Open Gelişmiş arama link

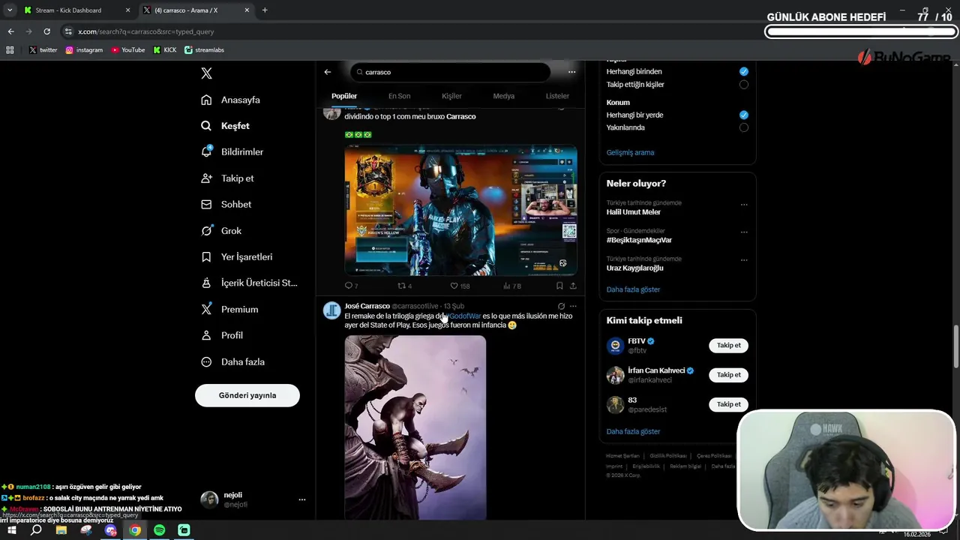630,152
